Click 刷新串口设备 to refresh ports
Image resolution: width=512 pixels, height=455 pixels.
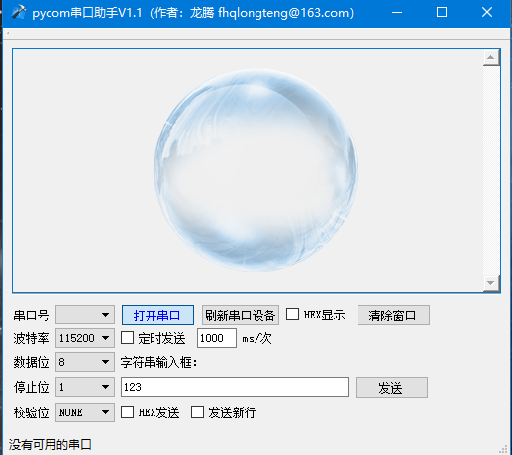[241, 316]
